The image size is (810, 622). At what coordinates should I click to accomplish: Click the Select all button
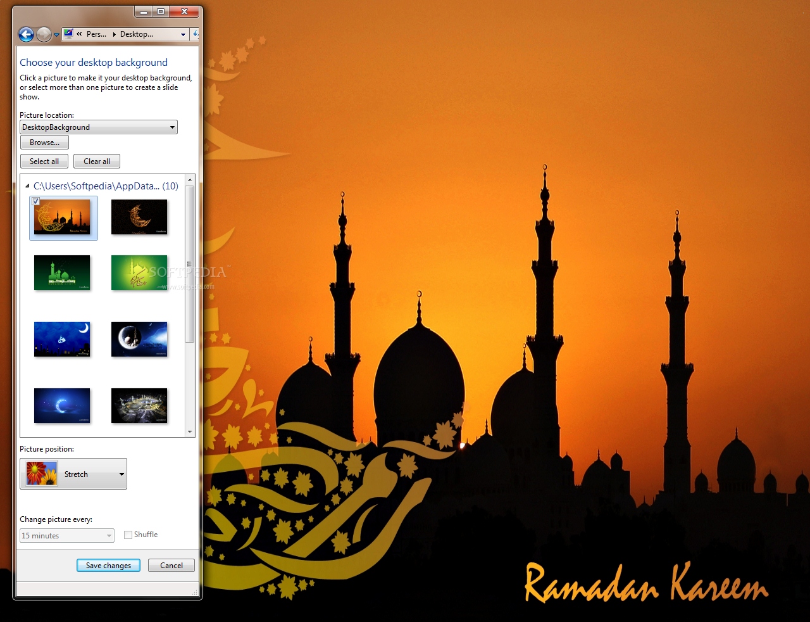tap(44, 162)
